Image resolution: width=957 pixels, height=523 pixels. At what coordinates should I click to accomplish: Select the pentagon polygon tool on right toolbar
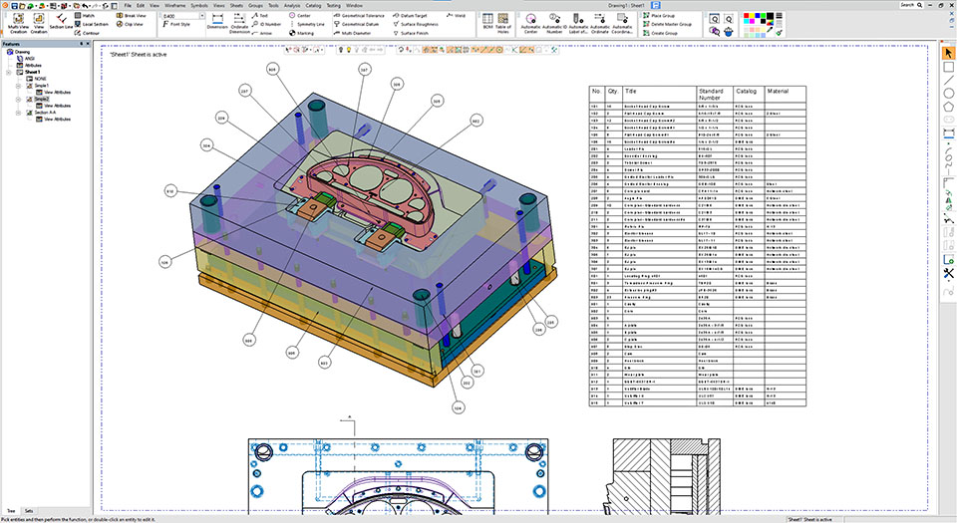(948, 106)
